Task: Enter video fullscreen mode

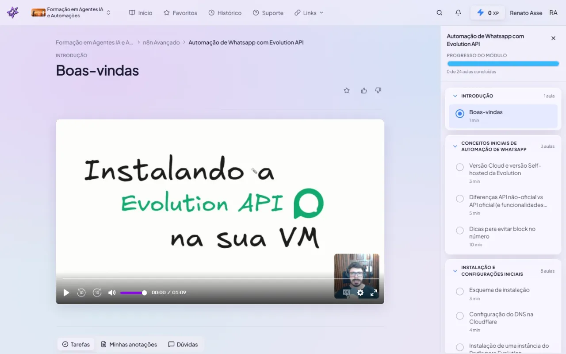Action: (374, 292)
